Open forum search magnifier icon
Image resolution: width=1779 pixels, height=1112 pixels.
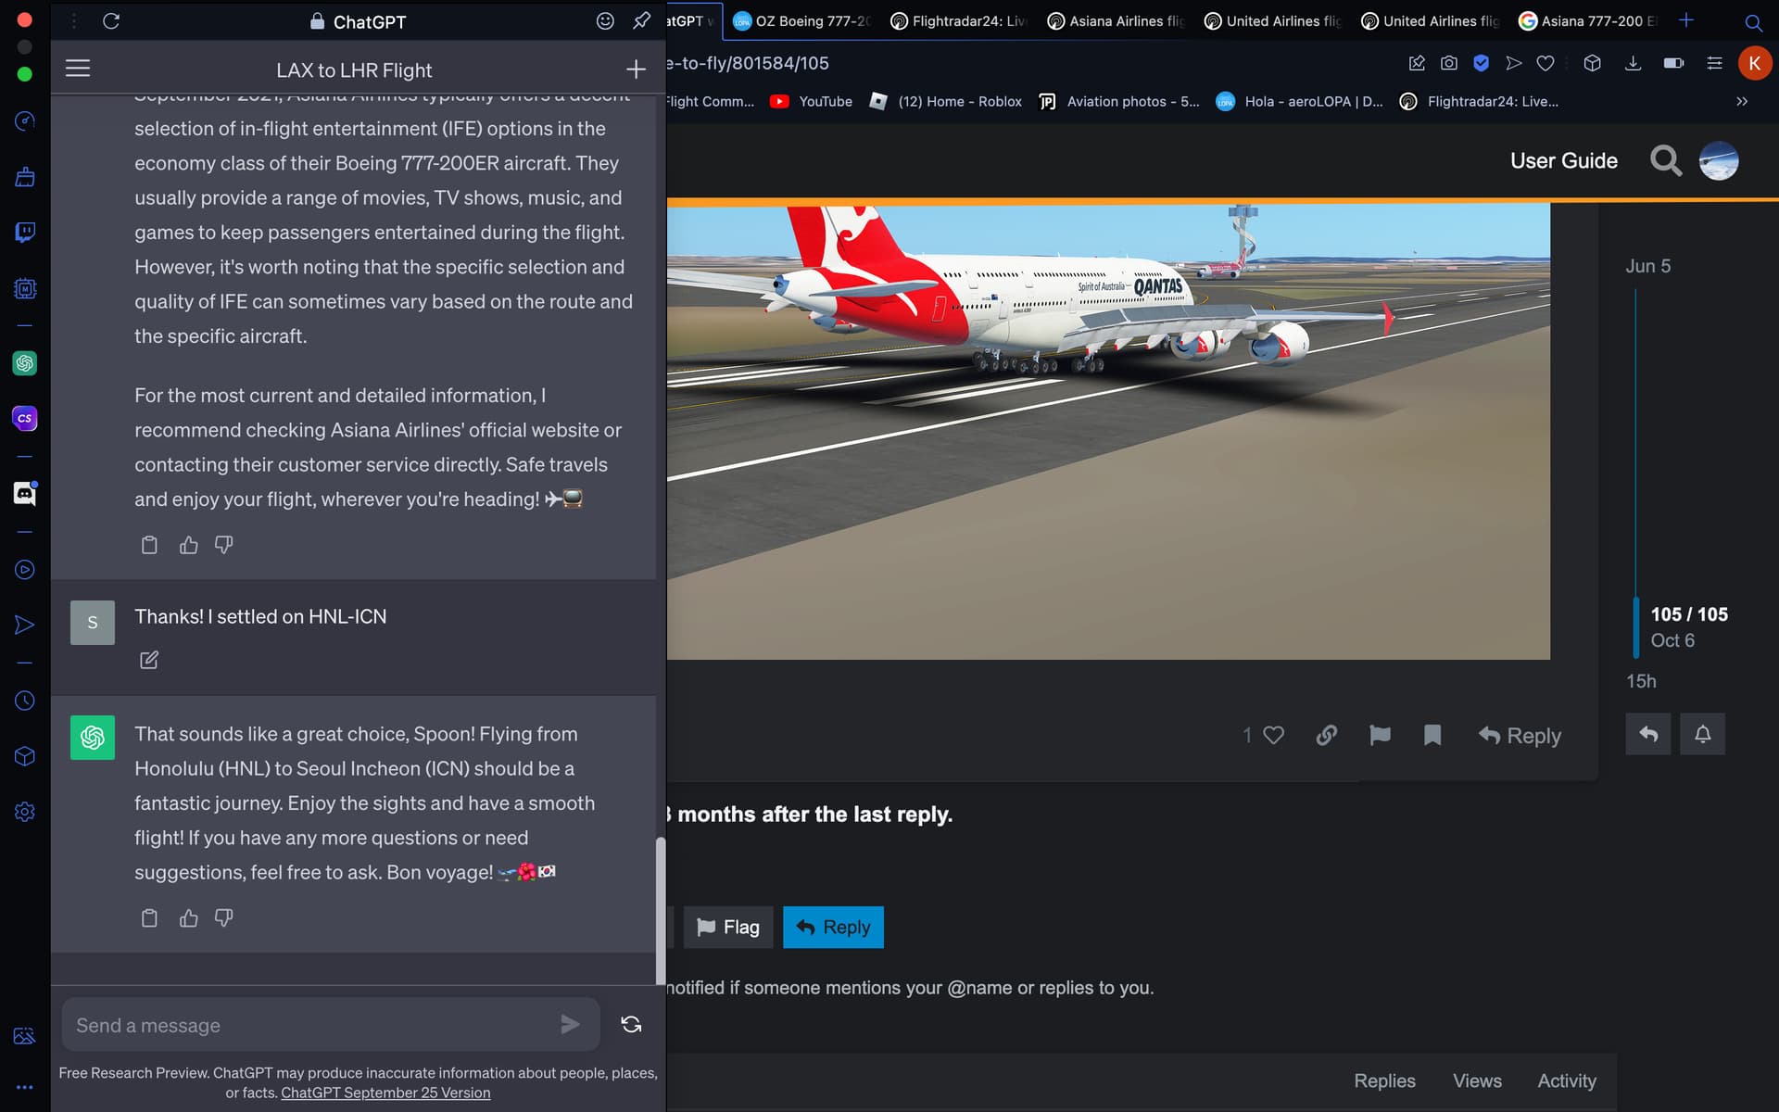coord(1665,161)
